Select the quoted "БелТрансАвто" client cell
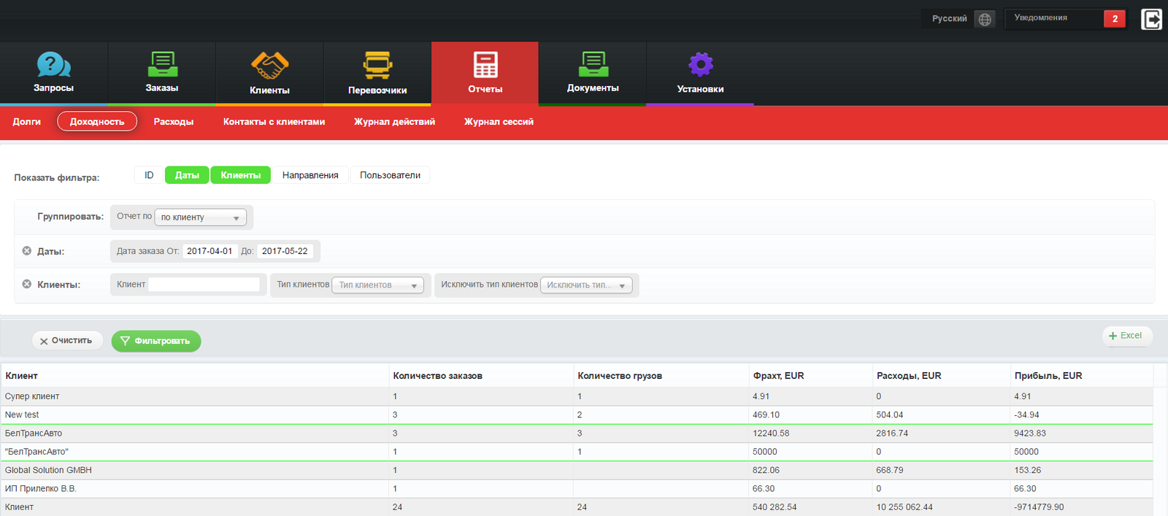Screen dimensions: 1168x516 pyautogui.click(x=36, y=452)
